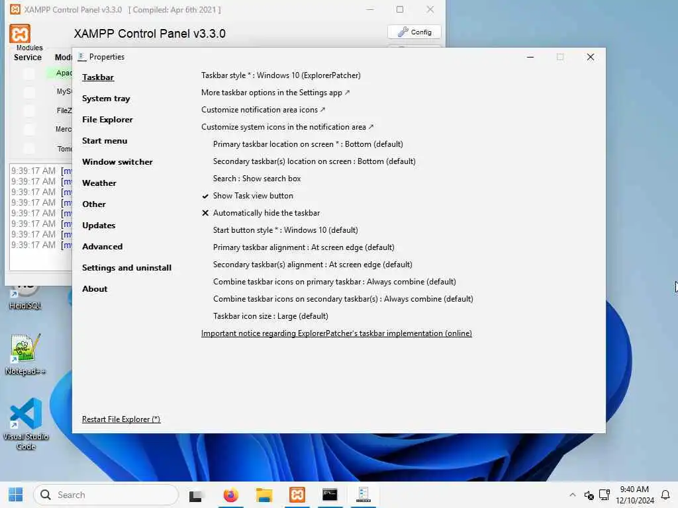Open Customize system icons in notification area
Screen dimensions: 678x508
[x=287, y=127]
